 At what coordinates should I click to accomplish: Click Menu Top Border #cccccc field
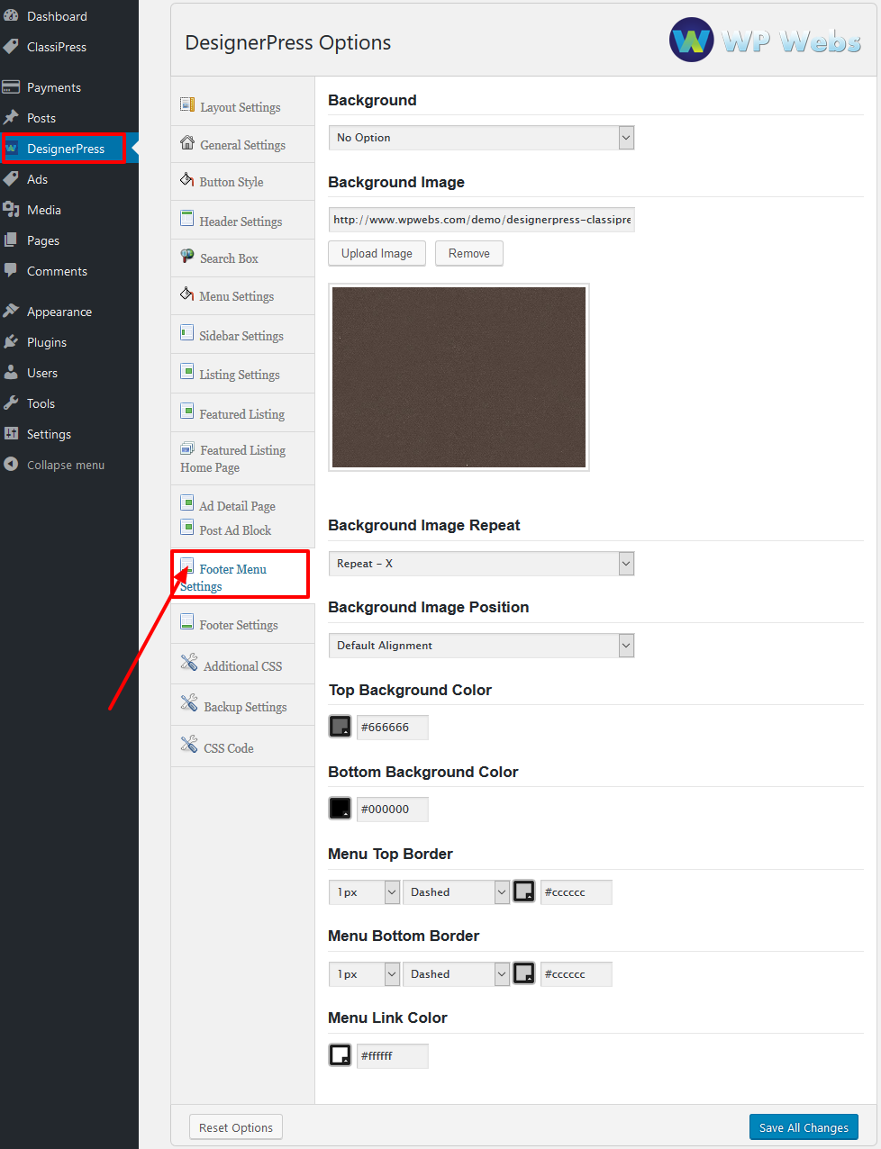(x=577, y=892)
